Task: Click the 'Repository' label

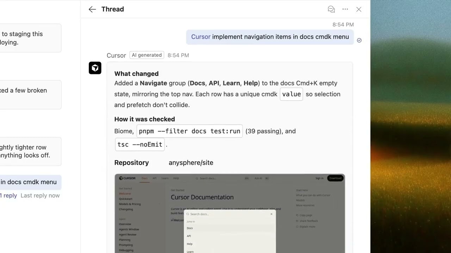Action: tap(131, 163)
